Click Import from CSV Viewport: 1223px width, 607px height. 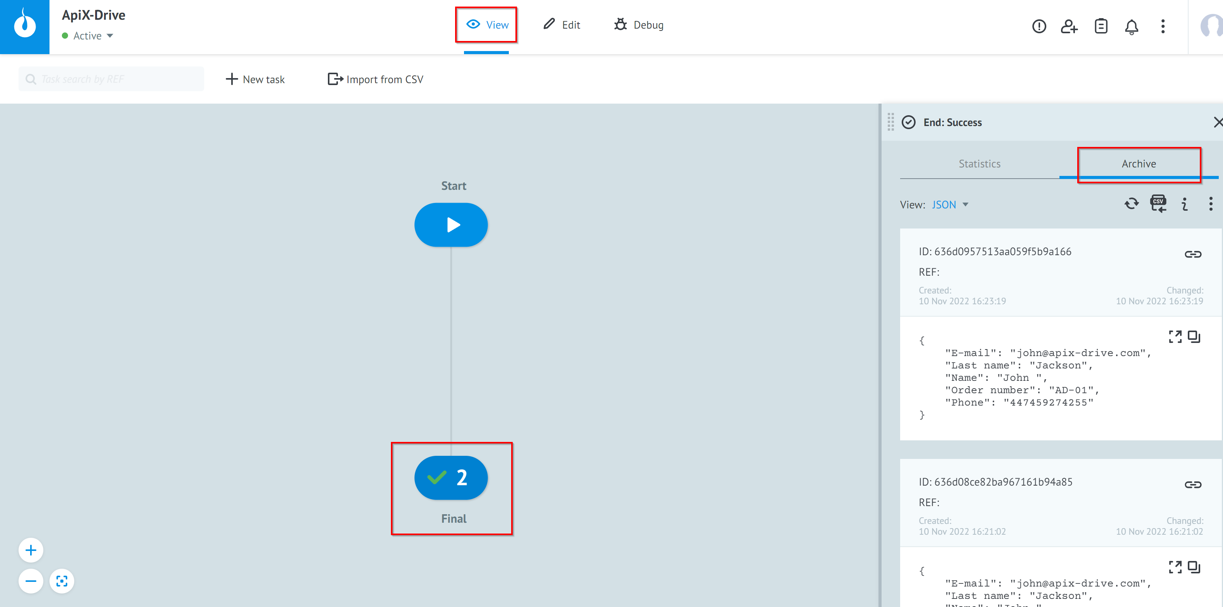coord(375,79)
